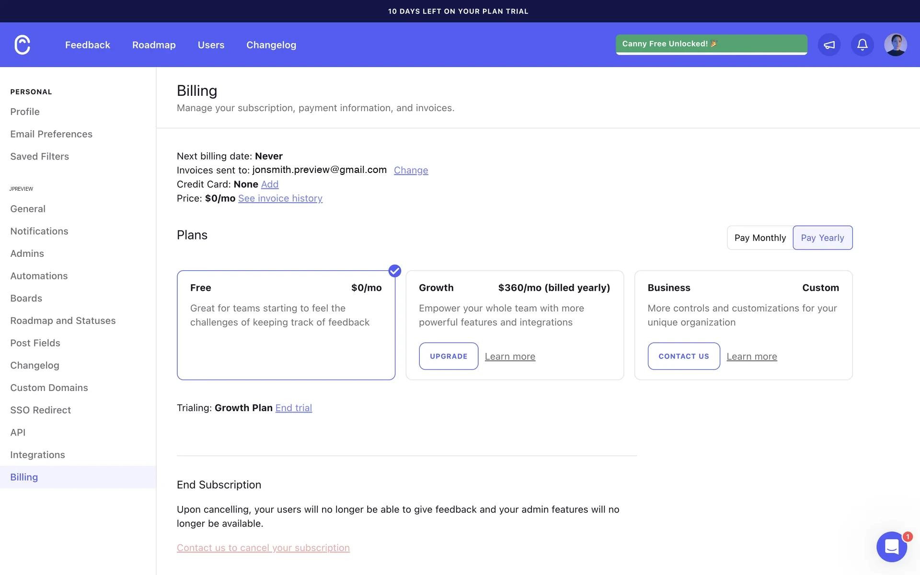Open the notifications bell icon
This screenshot has height=575, width=920.
[862, 45]
